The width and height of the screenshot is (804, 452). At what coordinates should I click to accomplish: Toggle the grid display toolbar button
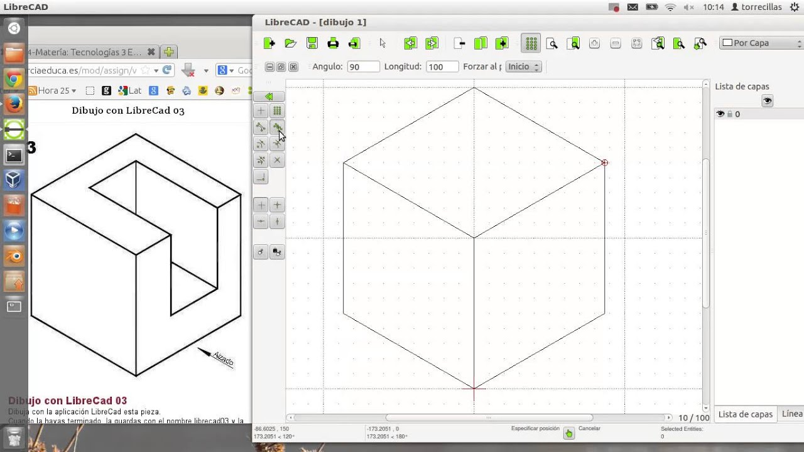[x=531, y=43]
